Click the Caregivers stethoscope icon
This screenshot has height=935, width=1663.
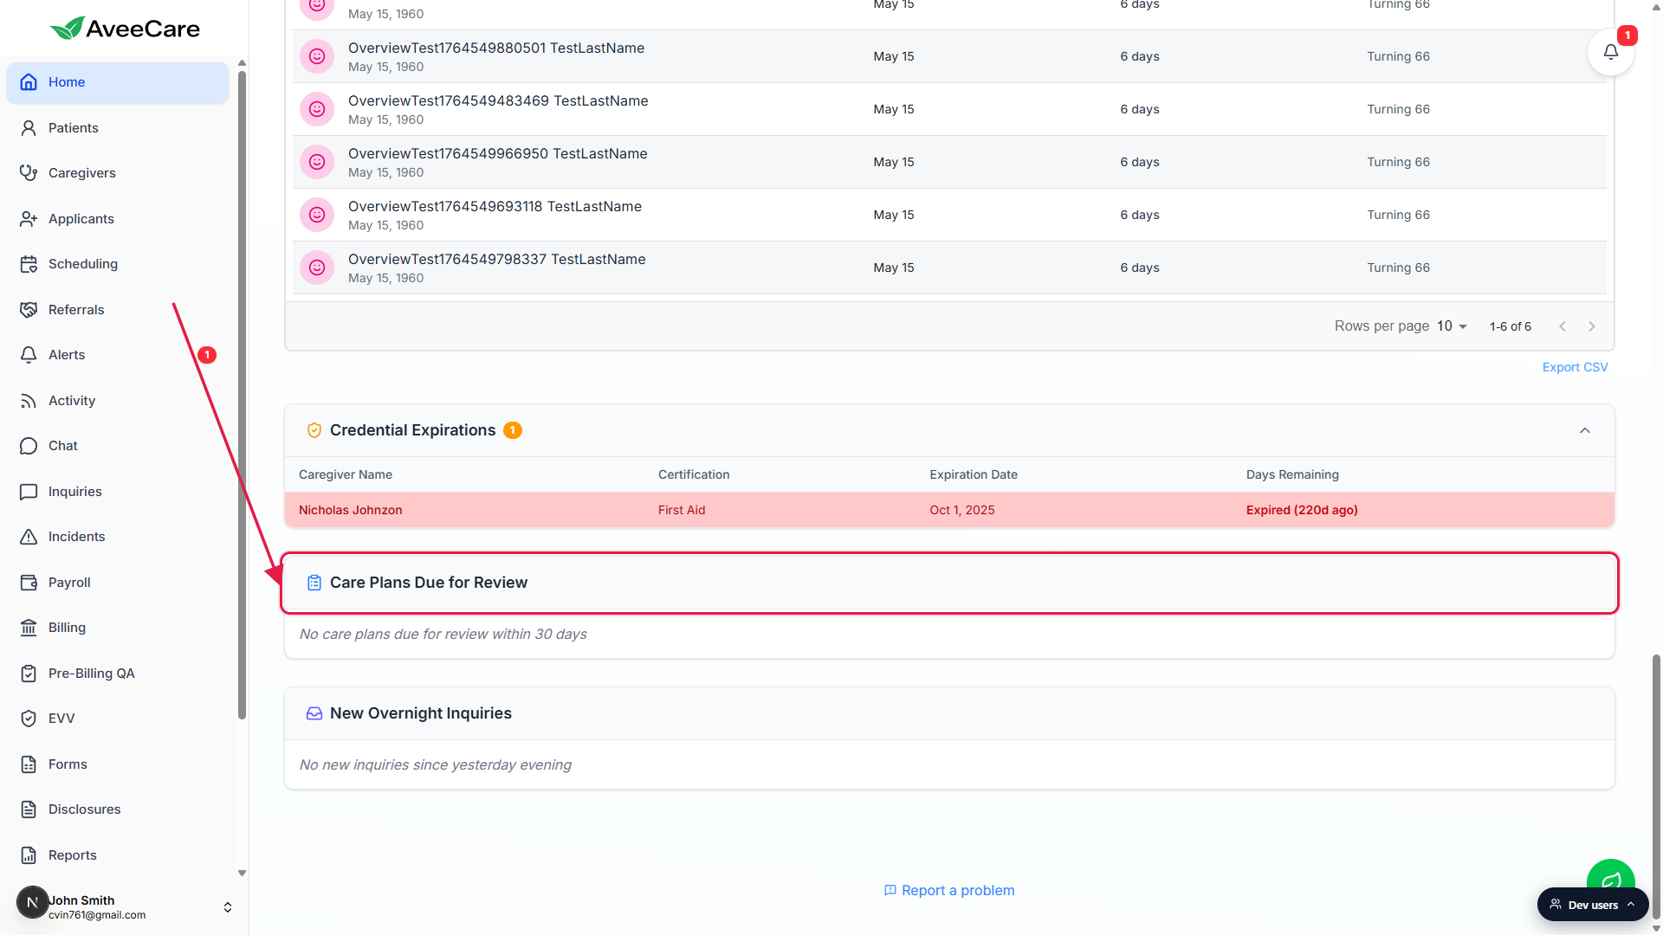coord(29,173)
